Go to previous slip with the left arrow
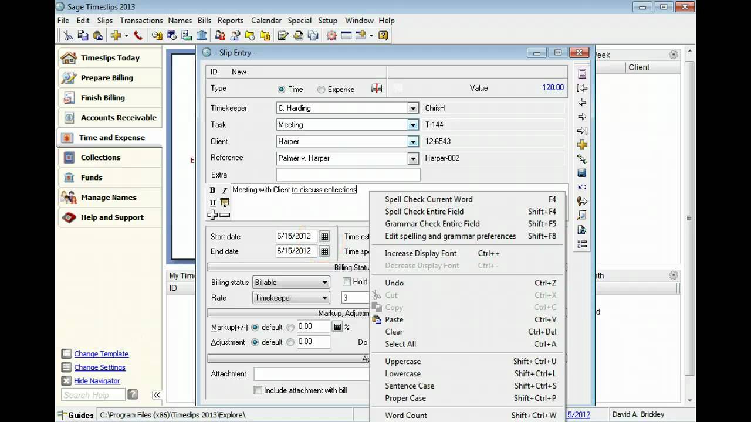 (x=582, y=102)
